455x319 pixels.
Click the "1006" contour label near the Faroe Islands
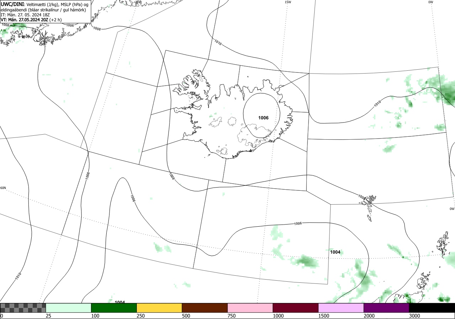click(362, 197)
